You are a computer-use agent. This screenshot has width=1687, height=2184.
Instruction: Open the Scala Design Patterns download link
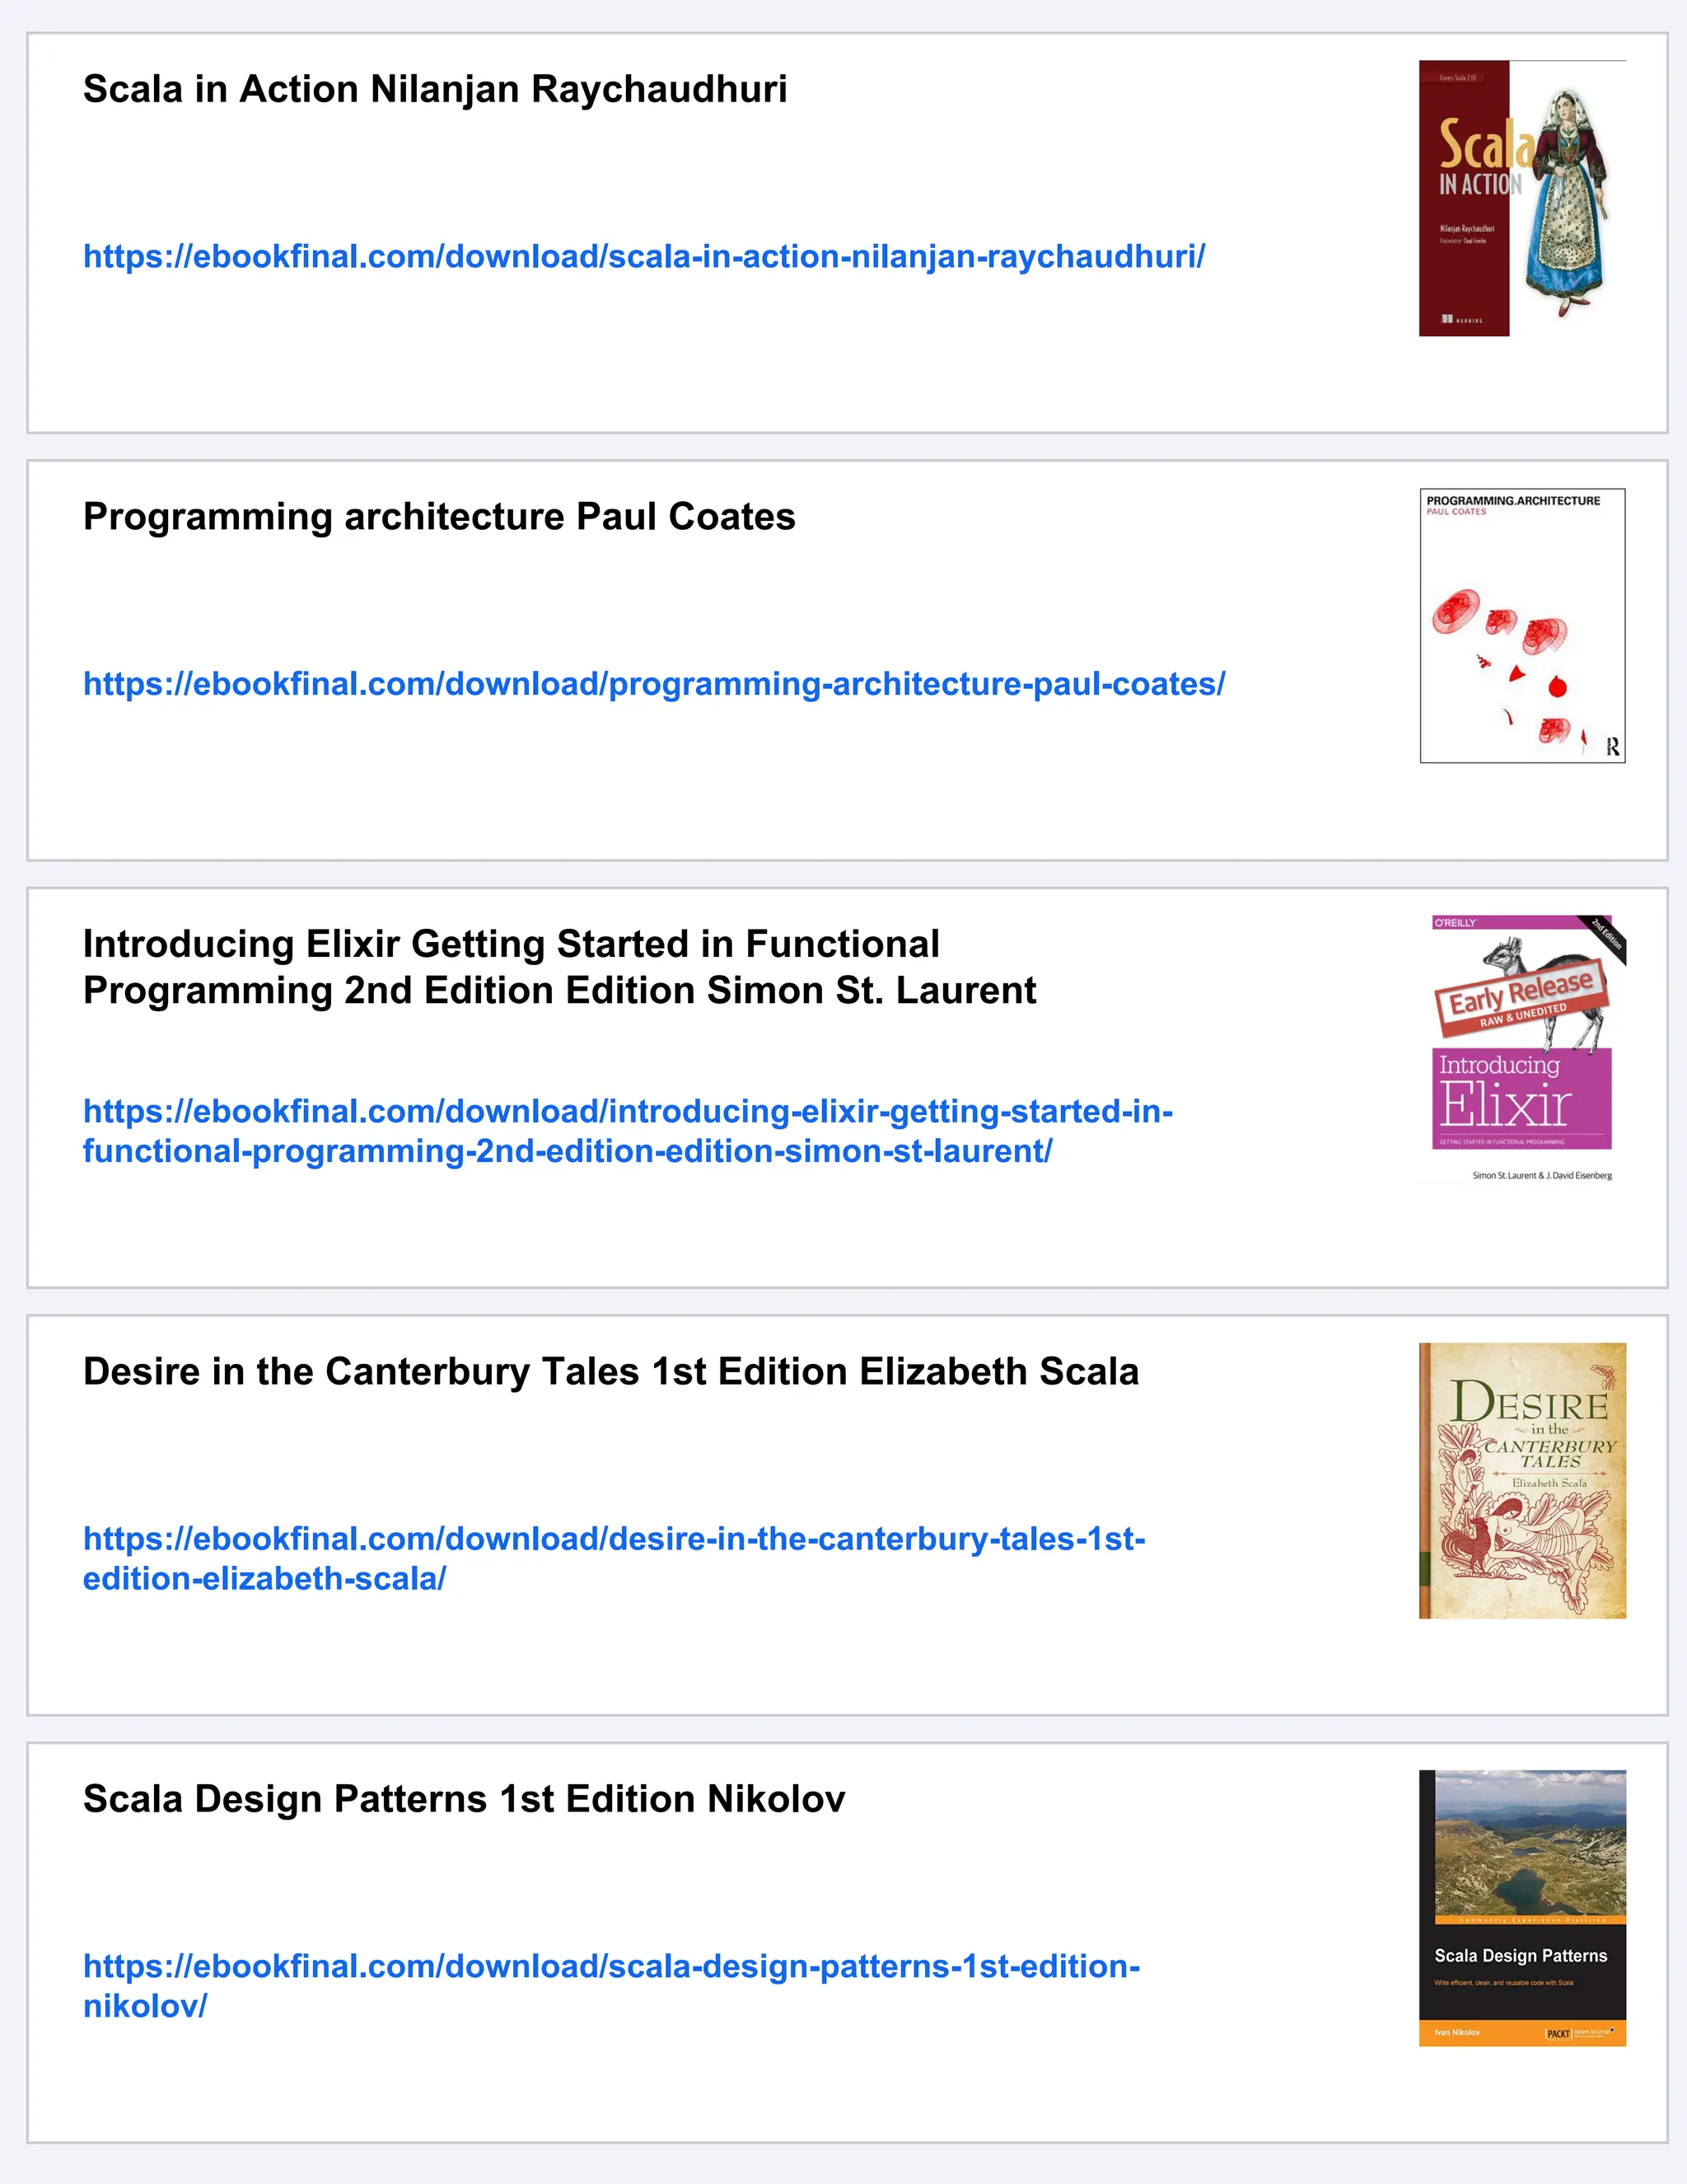click(x=612, y=1985)
